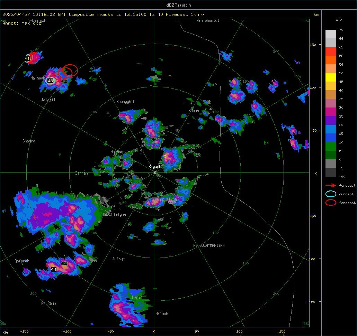357x336 pixels.
Task: Click the red forecast ellipse in the legend
Action: [x=331, y=202]
